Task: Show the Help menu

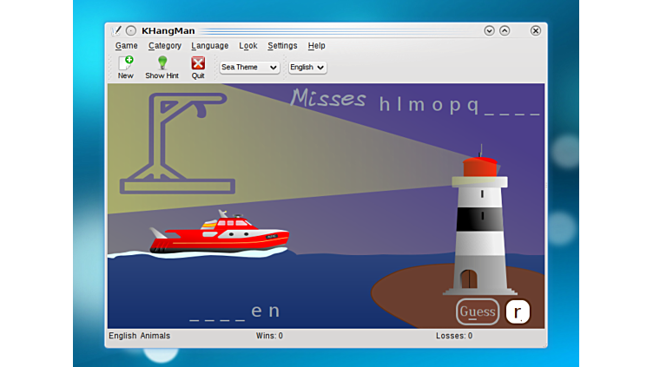Action: click(317, 46)
